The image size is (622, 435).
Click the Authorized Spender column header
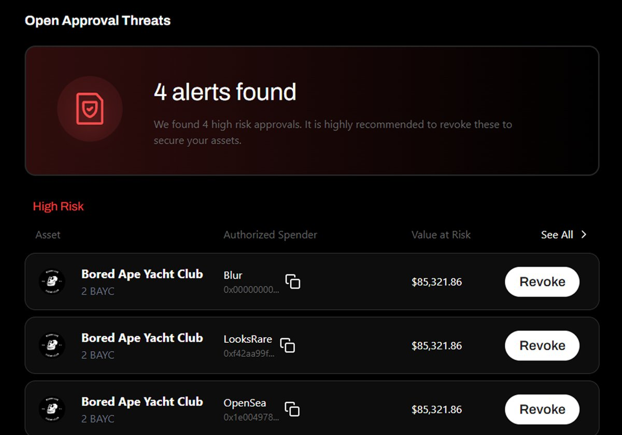(x=270, y=235)
